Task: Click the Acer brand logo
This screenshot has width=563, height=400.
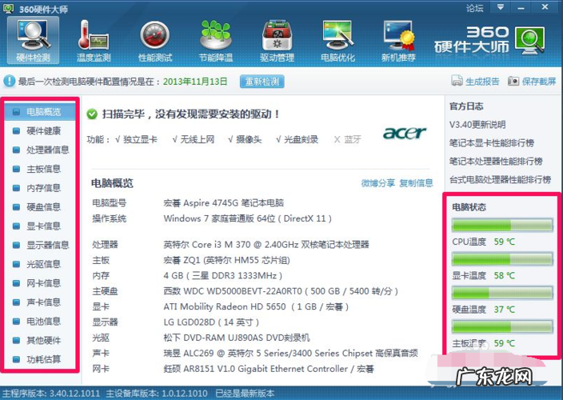Action: [x=405, y=133]
